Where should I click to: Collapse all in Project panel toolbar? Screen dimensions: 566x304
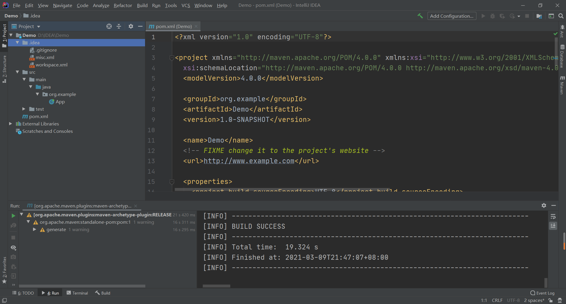pyautogui.click(x=119, y=26)
